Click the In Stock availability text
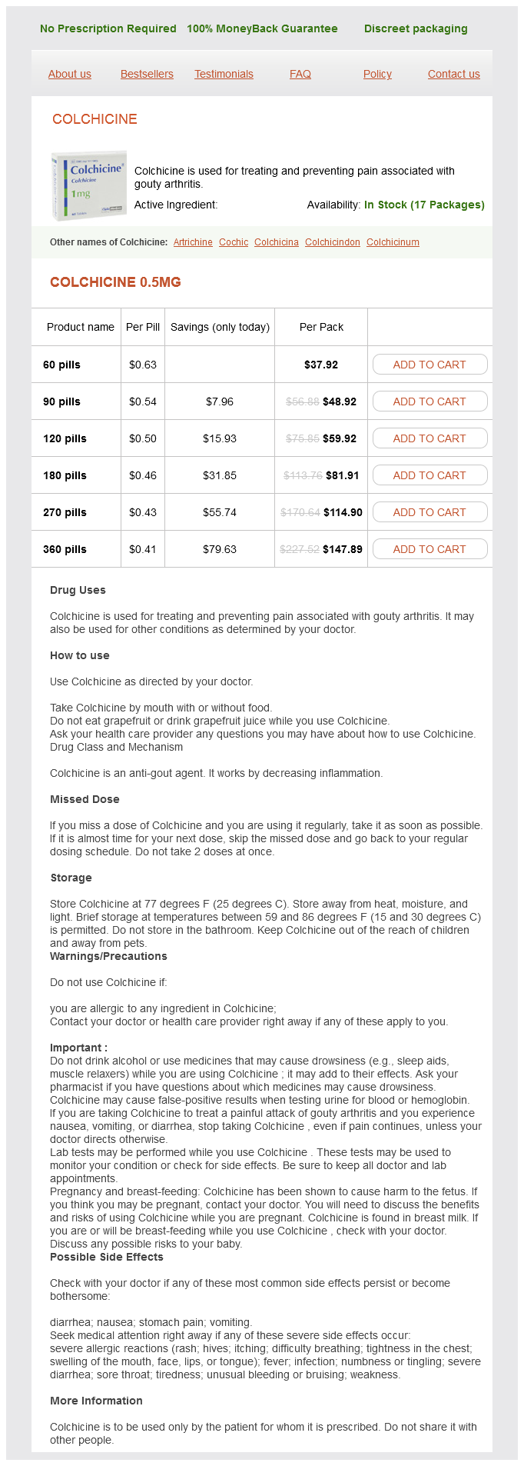The height and width of the screenshot is (1466, 524). pos(424,205)
